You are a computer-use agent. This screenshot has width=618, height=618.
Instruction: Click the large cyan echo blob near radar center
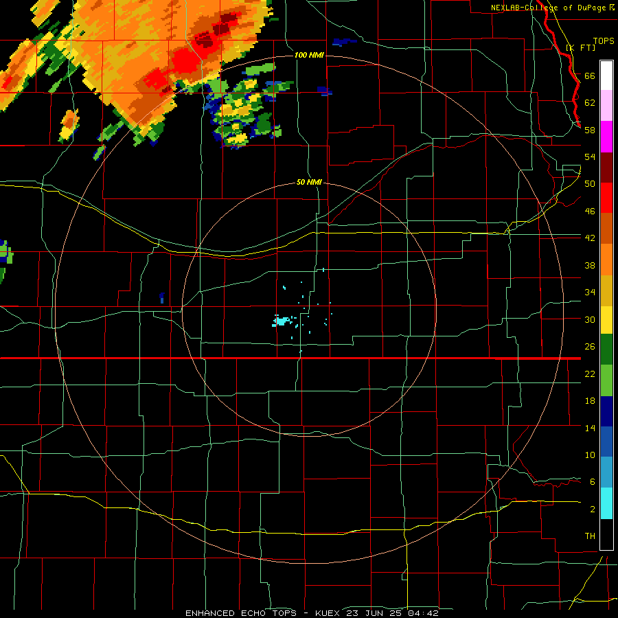[282, 321]
